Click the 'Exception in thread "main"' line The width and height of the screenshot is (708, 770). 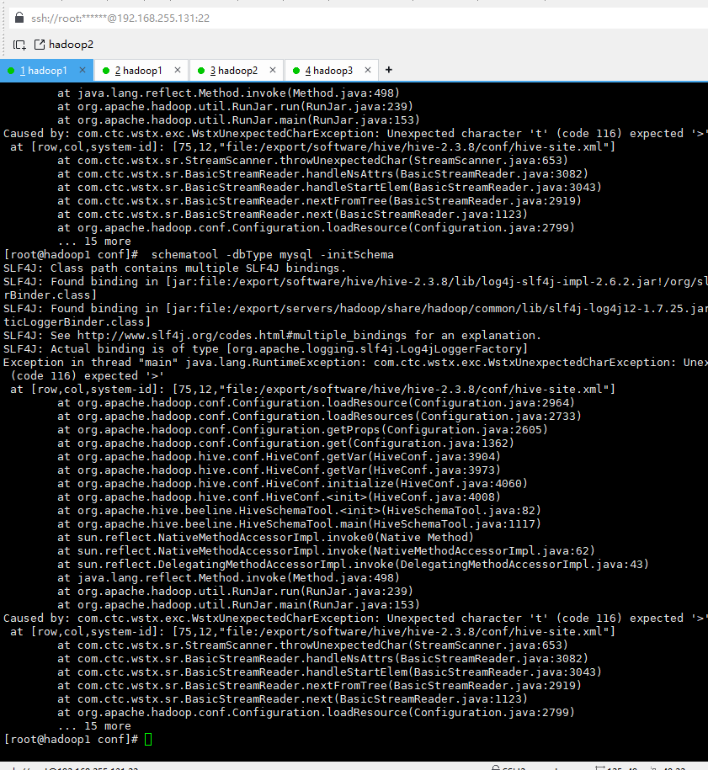(356, 363)
